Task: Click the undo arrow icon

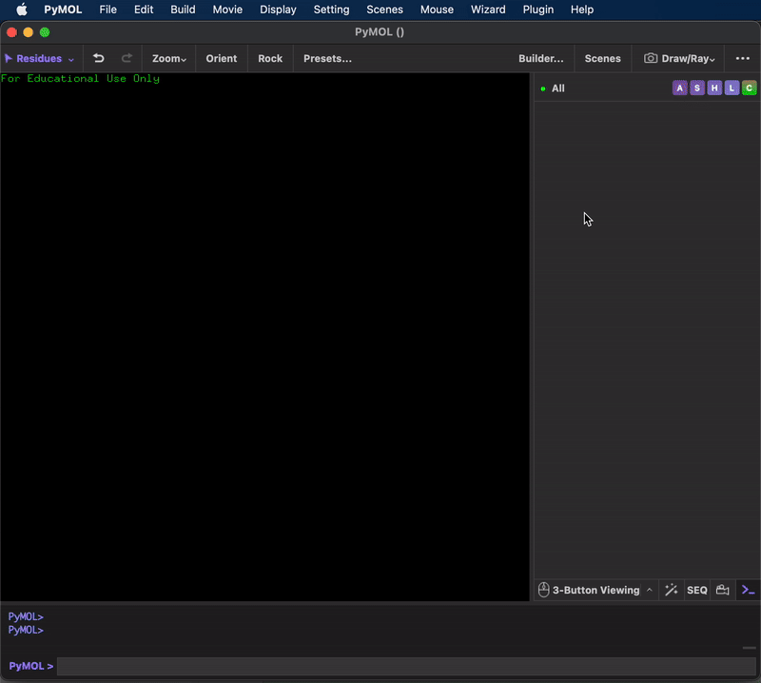Action: [99, 58]
